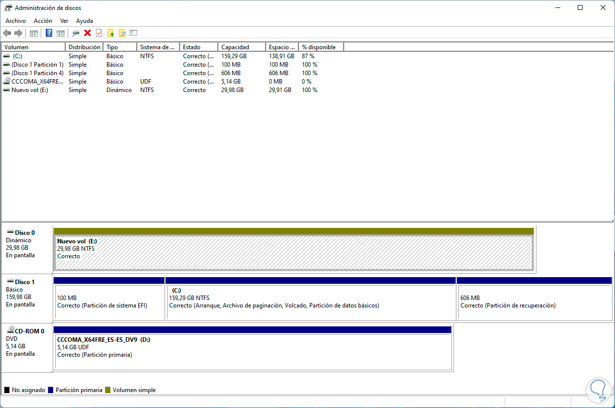
Task: Click the Disco 1 Básico disk label
Action: click(27, 298)
